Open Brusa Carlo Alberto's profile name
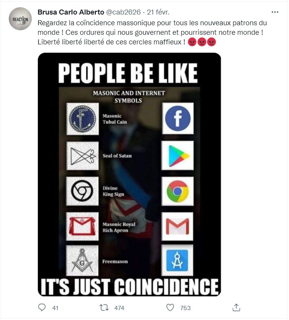 click(71, 12)
